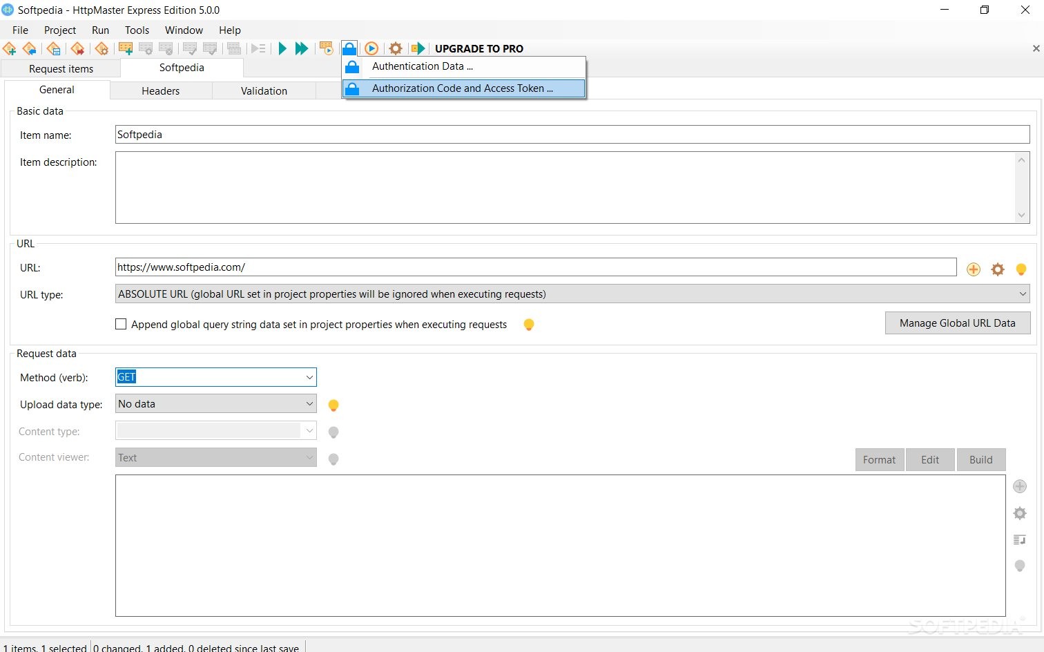Screen dimensions: 1044x652
Task: Add a new request item via toolbar icon
Action: coord(126,48)
